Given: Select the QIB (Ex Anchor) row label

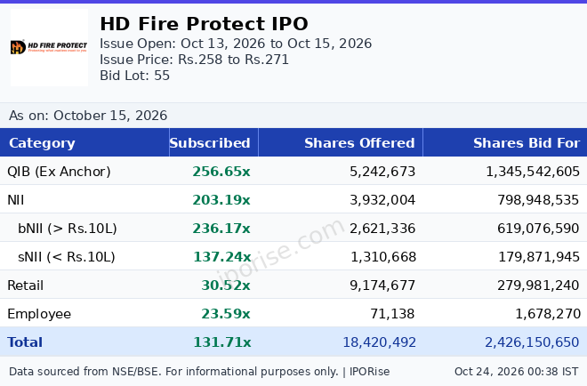Looking at the screenshot, I should tap(60, 172).
